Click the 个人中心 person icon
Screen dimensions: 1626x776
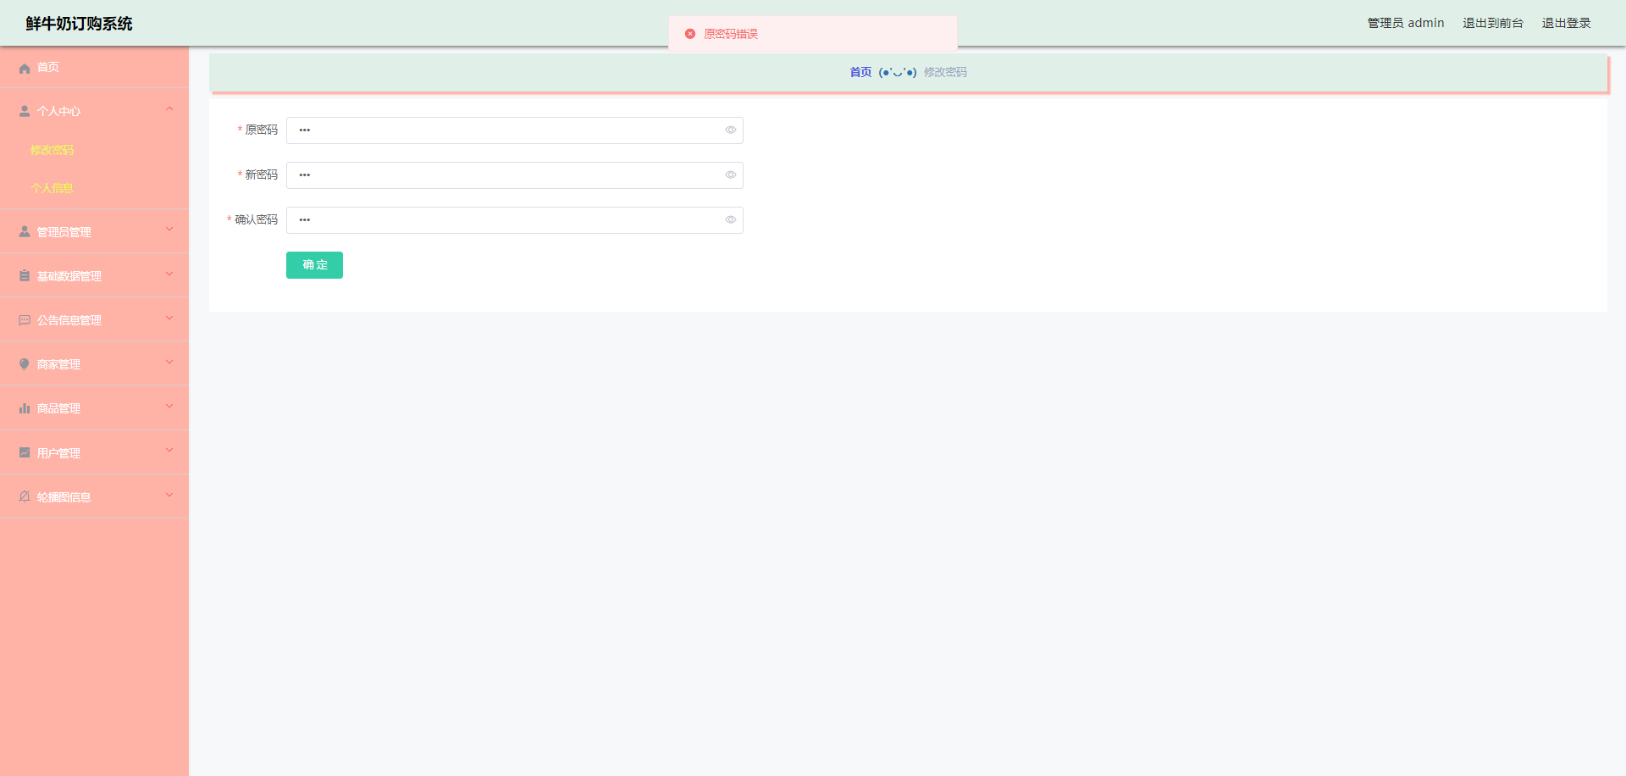(25, 111)
